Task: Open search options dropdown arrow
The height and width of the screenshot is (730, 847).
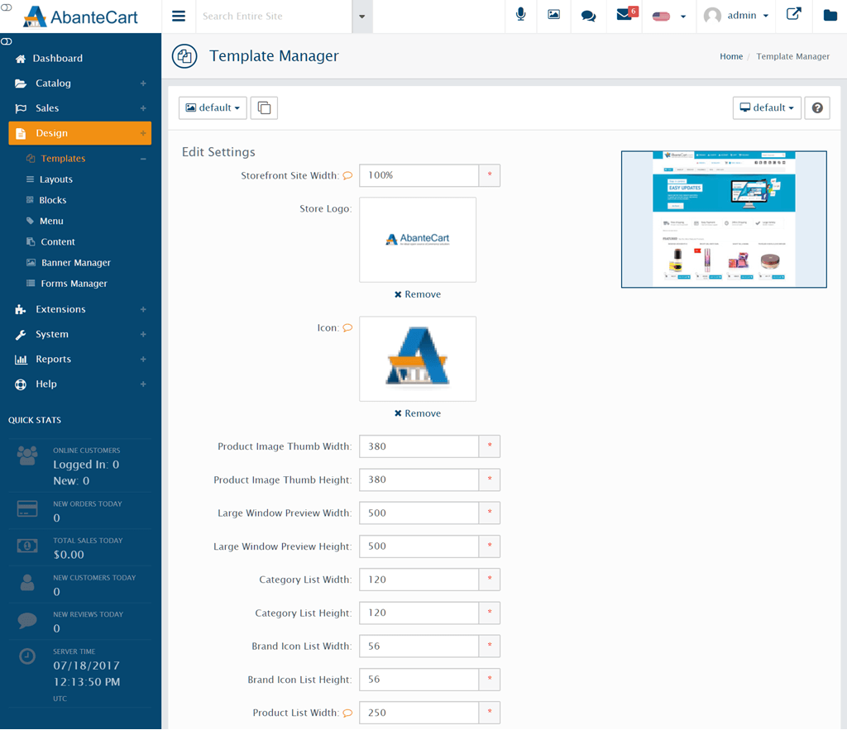Action: (x=362, y=17)
